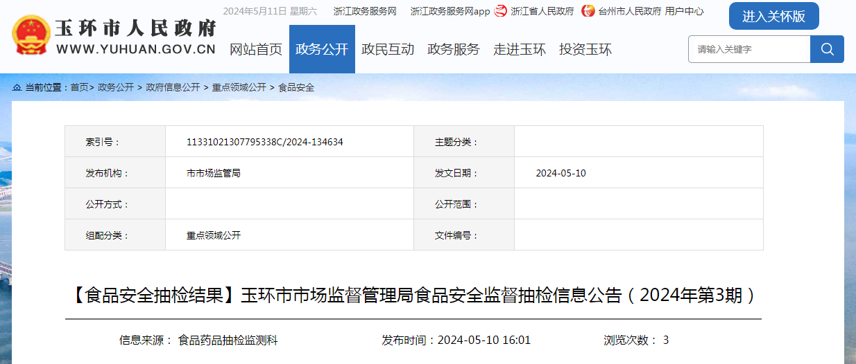The height and width of the screenshot is (364, 856).
Task: Click the 公开方式 label cell
Action: pyautogui.click(x=115, y=203)
